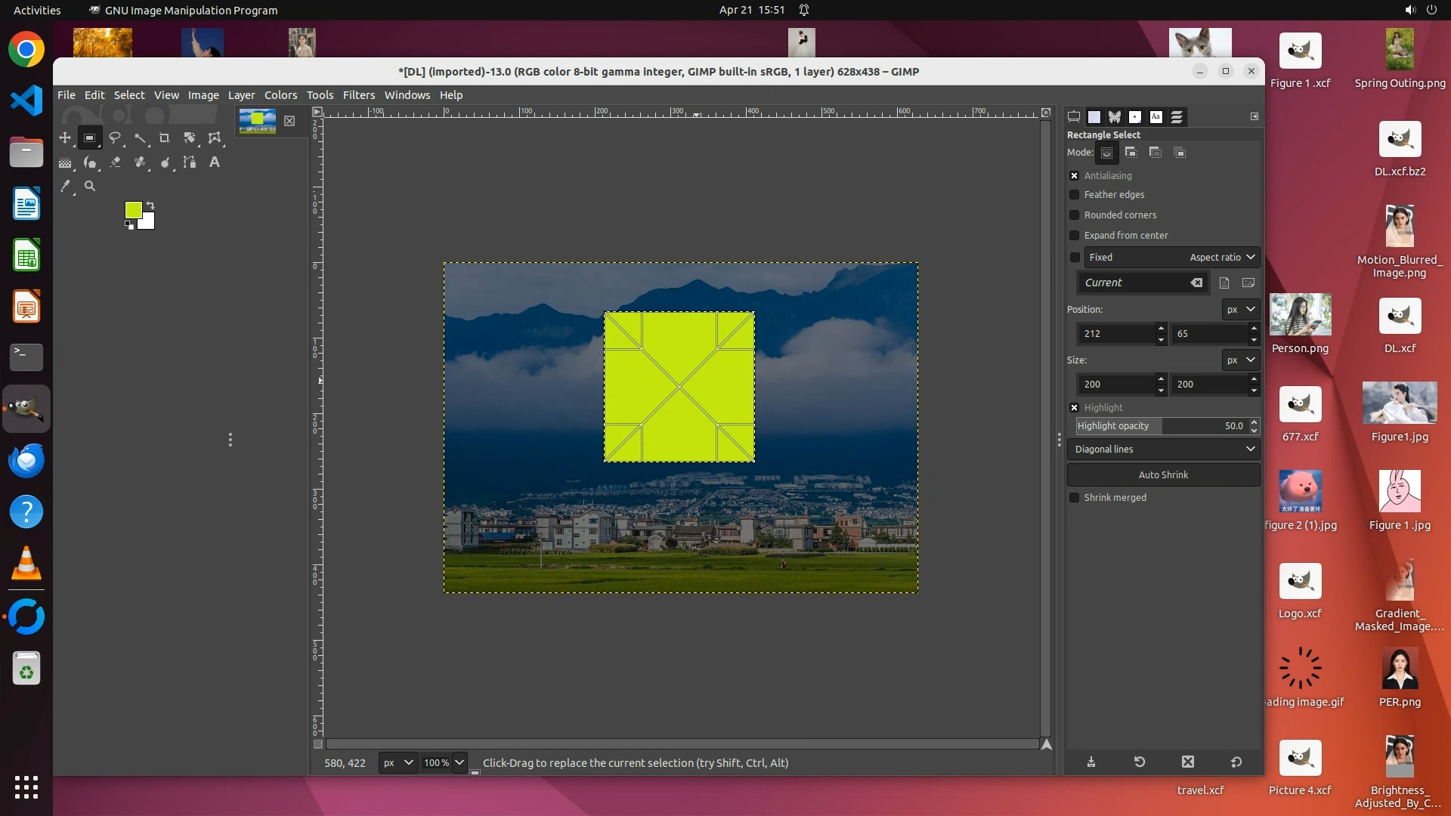Select the Paths tool

click(190, 162)
